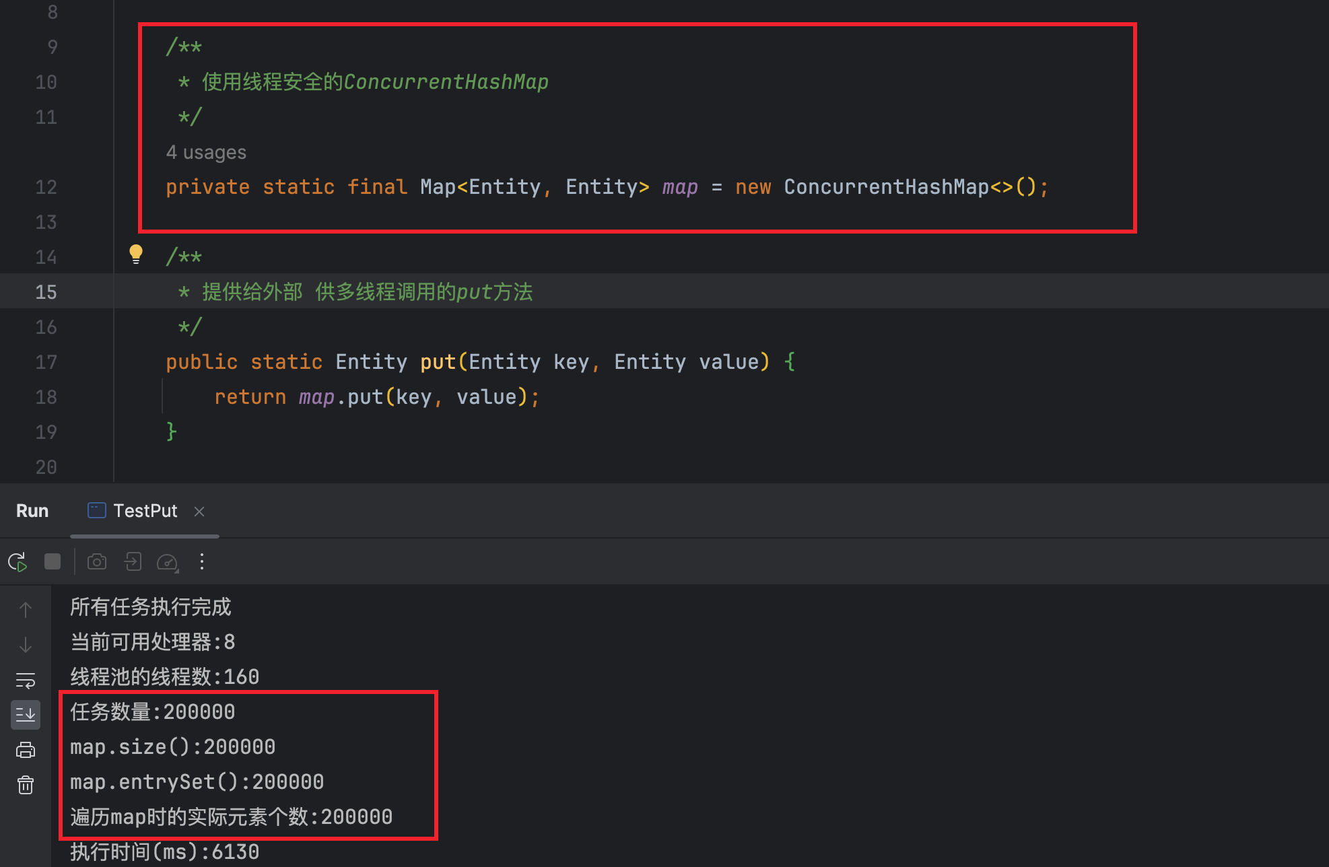Image resolution: width=1329 pixels, height=867 pixels.
Task: Select the Run tool window title
Action: [32, 511]
